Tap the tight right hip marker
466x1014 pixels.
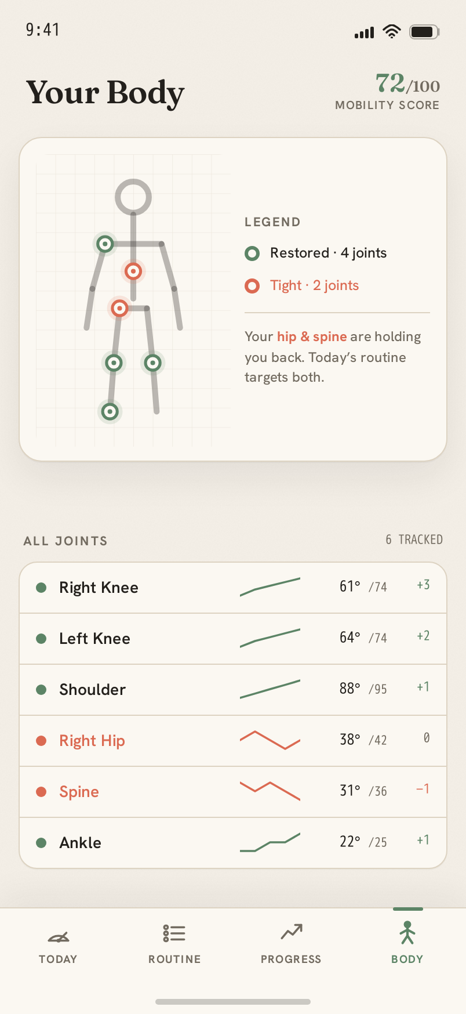click(x=120, y=308)
